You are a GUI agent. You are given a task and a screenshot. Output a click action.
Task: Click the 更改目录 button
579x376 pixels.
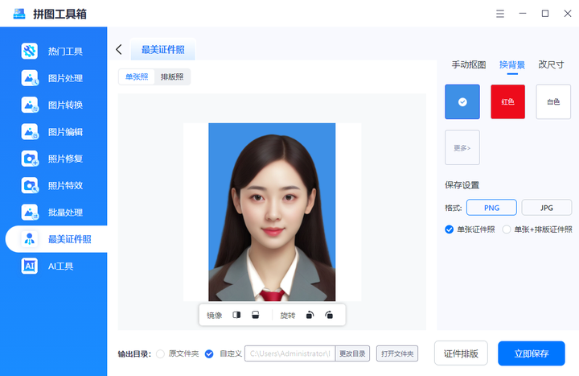tap(352, 353)
